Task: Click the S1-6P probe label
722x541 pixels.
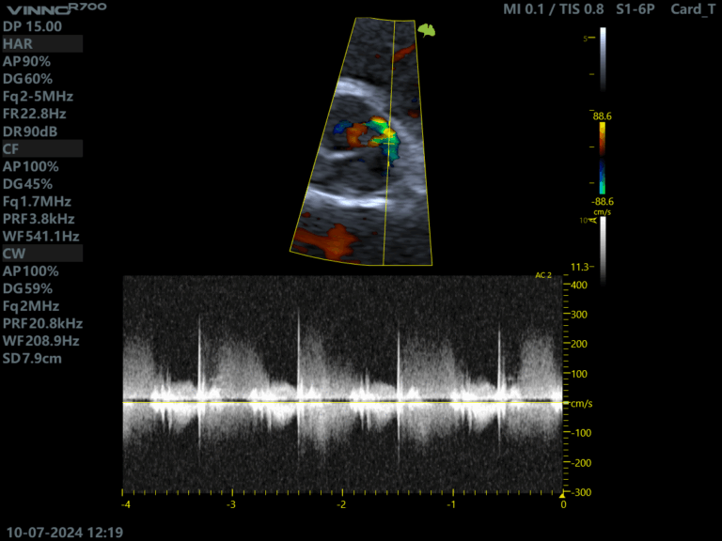Action: pyautogui.click(x=636, y=9)
